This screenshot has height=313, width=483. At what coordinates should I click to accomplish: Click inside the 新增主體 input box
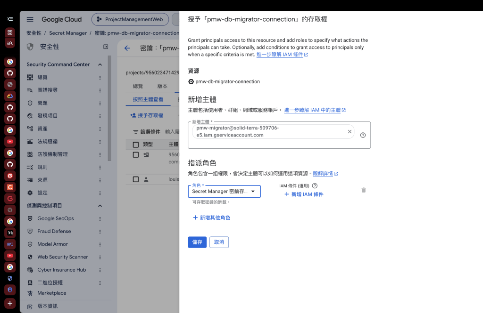(x=279, y=135)
